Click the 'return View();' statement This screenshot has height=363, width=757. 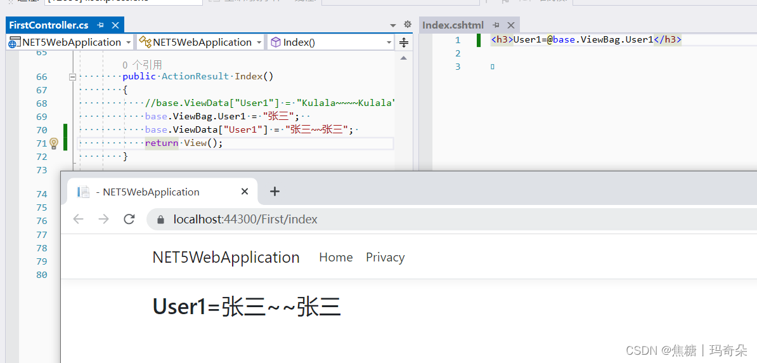(184, 143)
